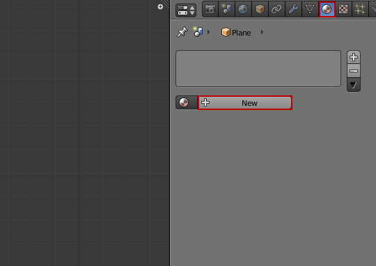
Task: Switch to Render properties tab
Action: pos(210,9)
